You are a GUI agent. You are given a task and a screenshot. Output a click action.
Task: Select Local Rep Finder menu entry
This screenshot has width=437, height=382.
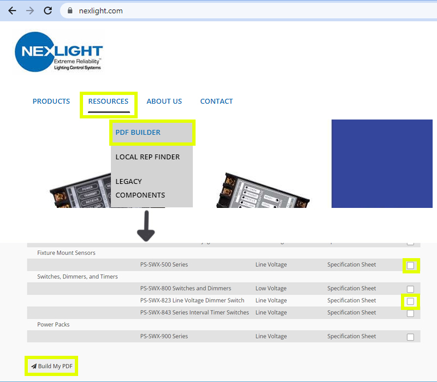pyautogui.click(x=147, y=157)
